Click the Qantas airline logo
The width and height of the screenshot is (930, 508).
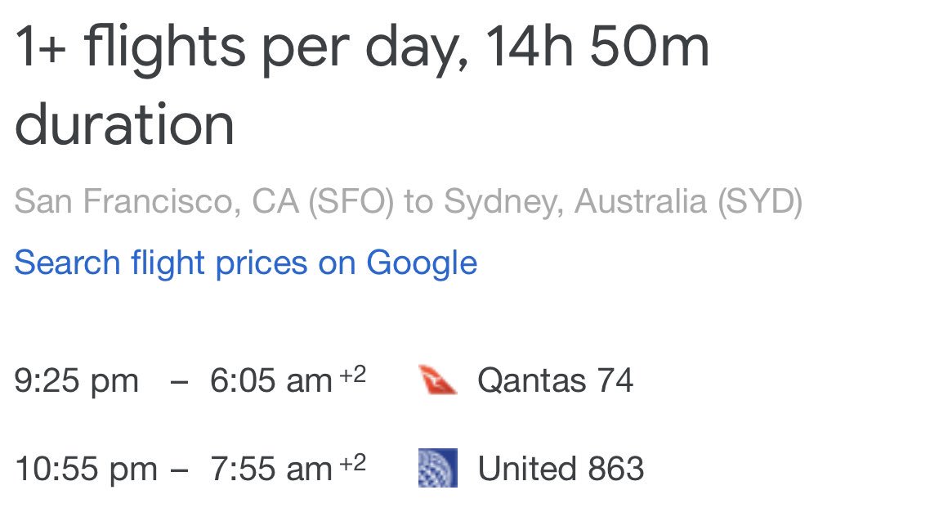coord(437,381)
